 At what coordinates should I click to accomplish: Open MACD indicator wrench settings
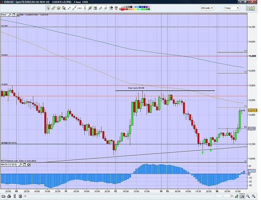pos(20,165)
